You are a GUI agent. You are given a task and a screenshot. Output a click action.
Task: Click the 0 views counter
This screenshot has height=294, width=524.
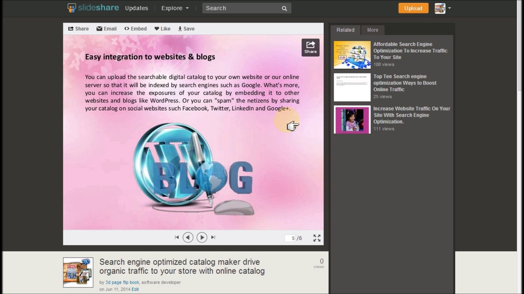pyautogui.click(x=319, y=263)
